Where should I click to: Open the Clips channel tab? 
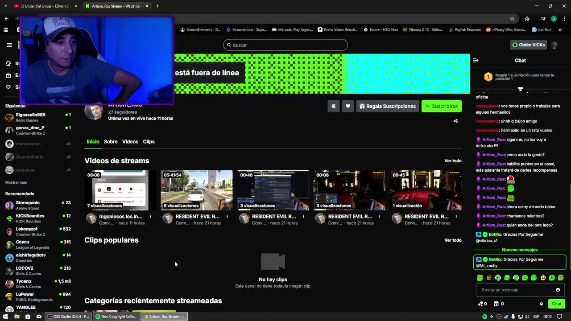coord(149,142)
